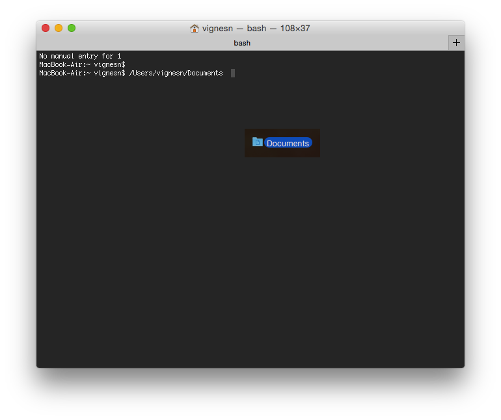Click the /Users/vignesn/Documents path text
Image resolution: width=501 pixels, height=420 pixels.
click(x=176, y=73)
